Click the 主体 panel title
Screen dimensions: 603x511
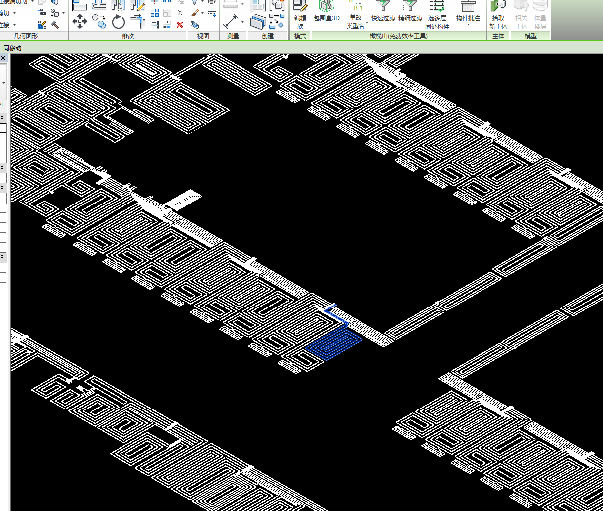[x=498, y=36]
